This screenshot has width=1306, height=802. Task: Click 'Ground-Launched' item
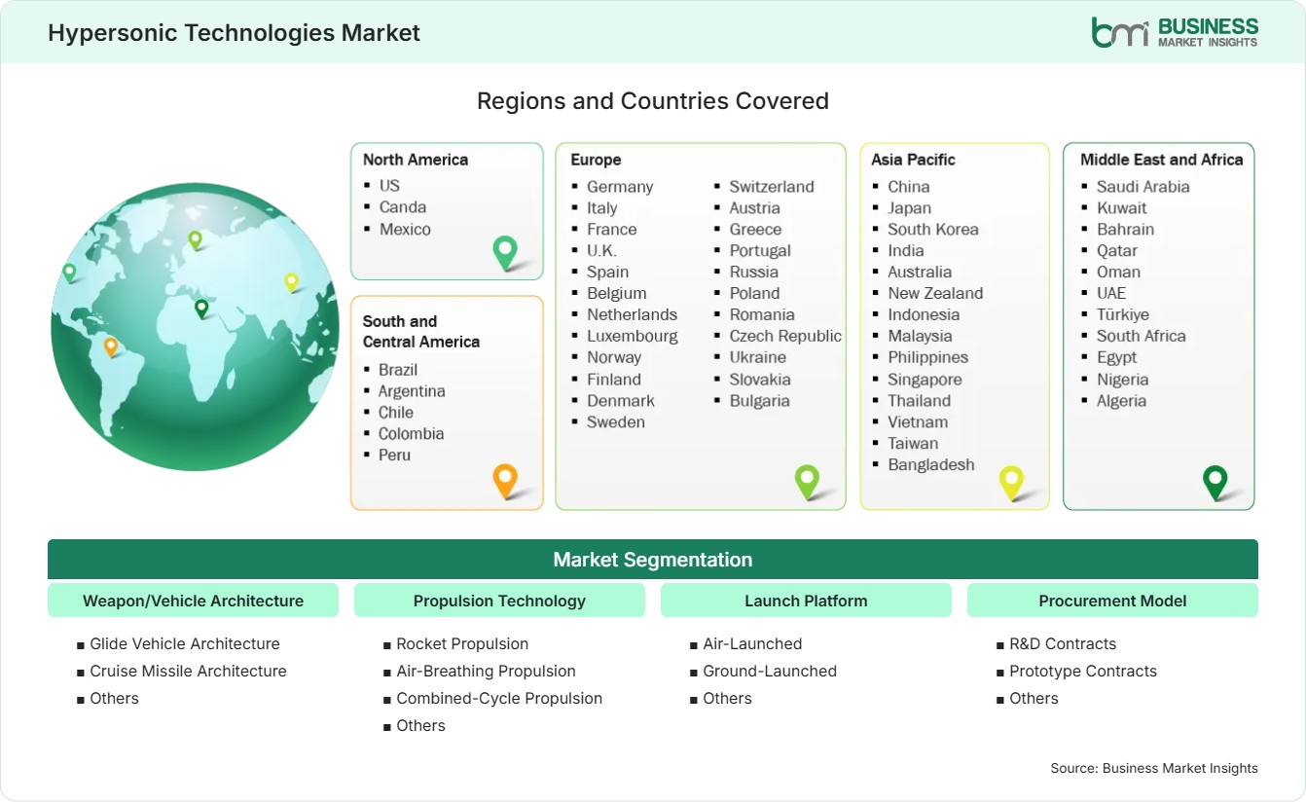pyautogui.click(x=770, y=671)
